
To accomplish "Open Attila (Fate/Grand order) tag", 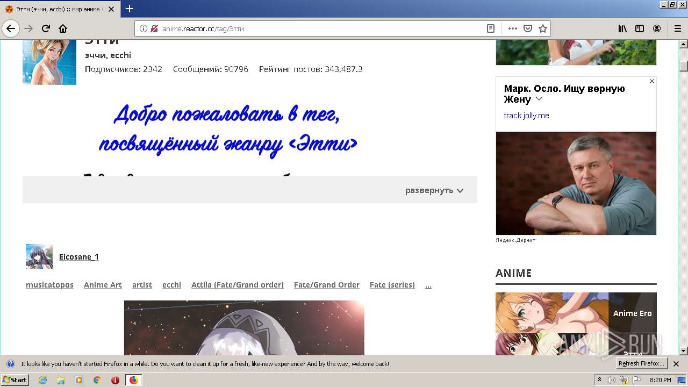I will click(238, 285).
